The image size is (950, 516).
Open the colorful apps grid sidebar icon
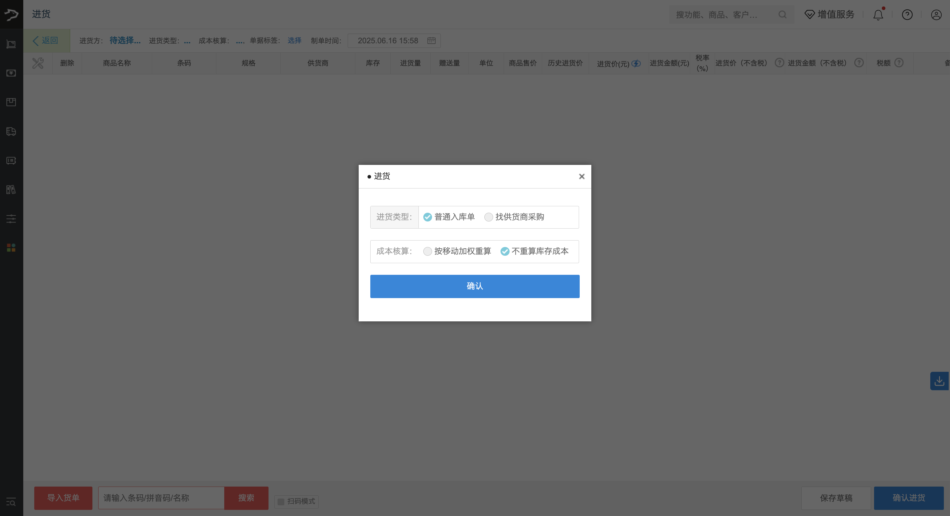coord(11,248)
